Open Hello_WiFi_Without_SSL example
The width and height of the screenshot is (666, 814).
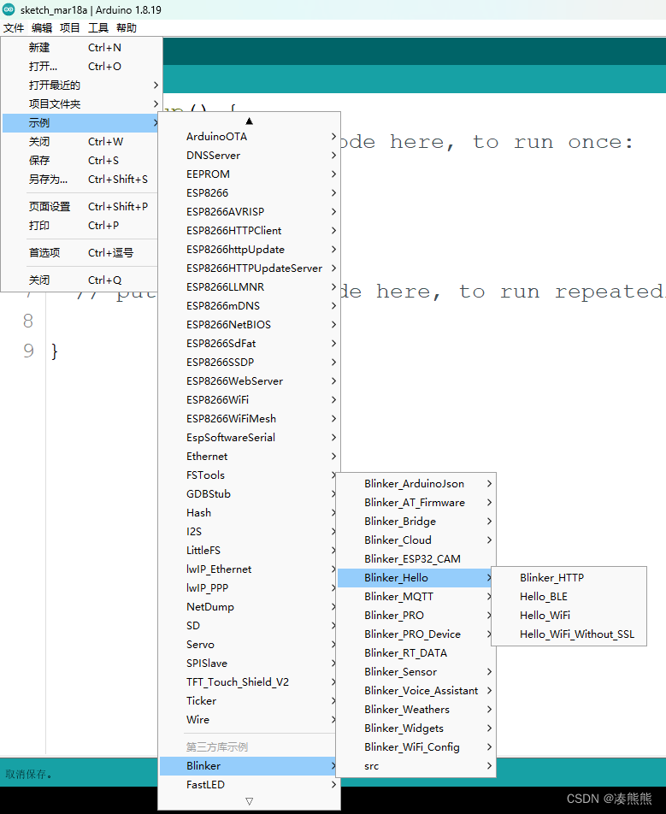point(569,634)
